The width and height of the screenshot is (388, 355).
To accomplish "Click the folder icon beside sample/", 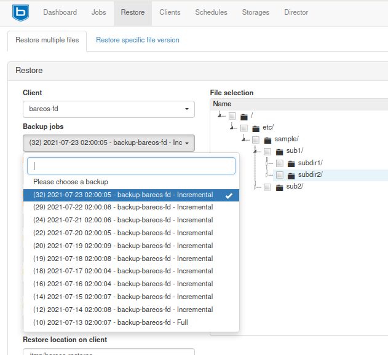I will tap(267, 139).
